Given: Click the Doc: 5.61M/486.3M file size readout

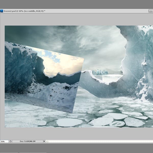Looking at the screenshot, I should 28,141.
